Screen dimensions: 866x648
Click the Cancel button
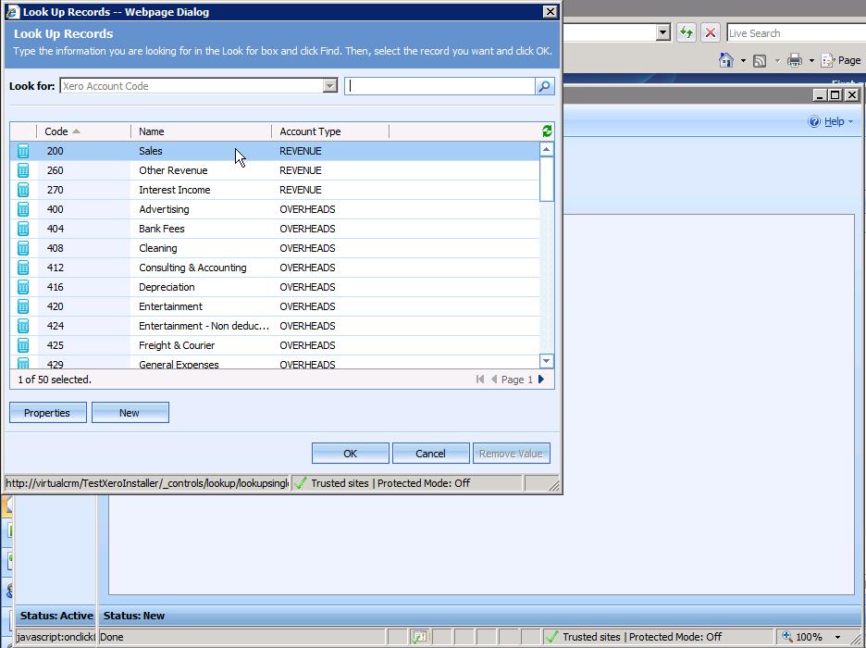(431, 454)
